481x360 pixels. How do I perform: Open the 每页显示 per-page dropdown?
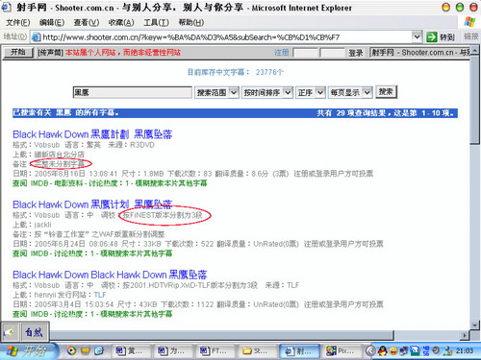pyautogui.click(x=350, y=92)
